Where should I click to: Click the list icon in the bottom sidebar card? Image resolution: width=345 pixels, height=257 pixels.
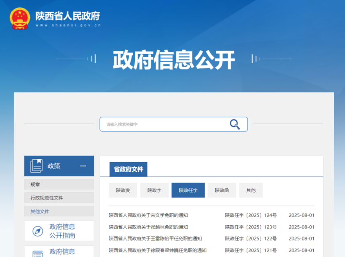pyautogui.click(x=38, y=253)
